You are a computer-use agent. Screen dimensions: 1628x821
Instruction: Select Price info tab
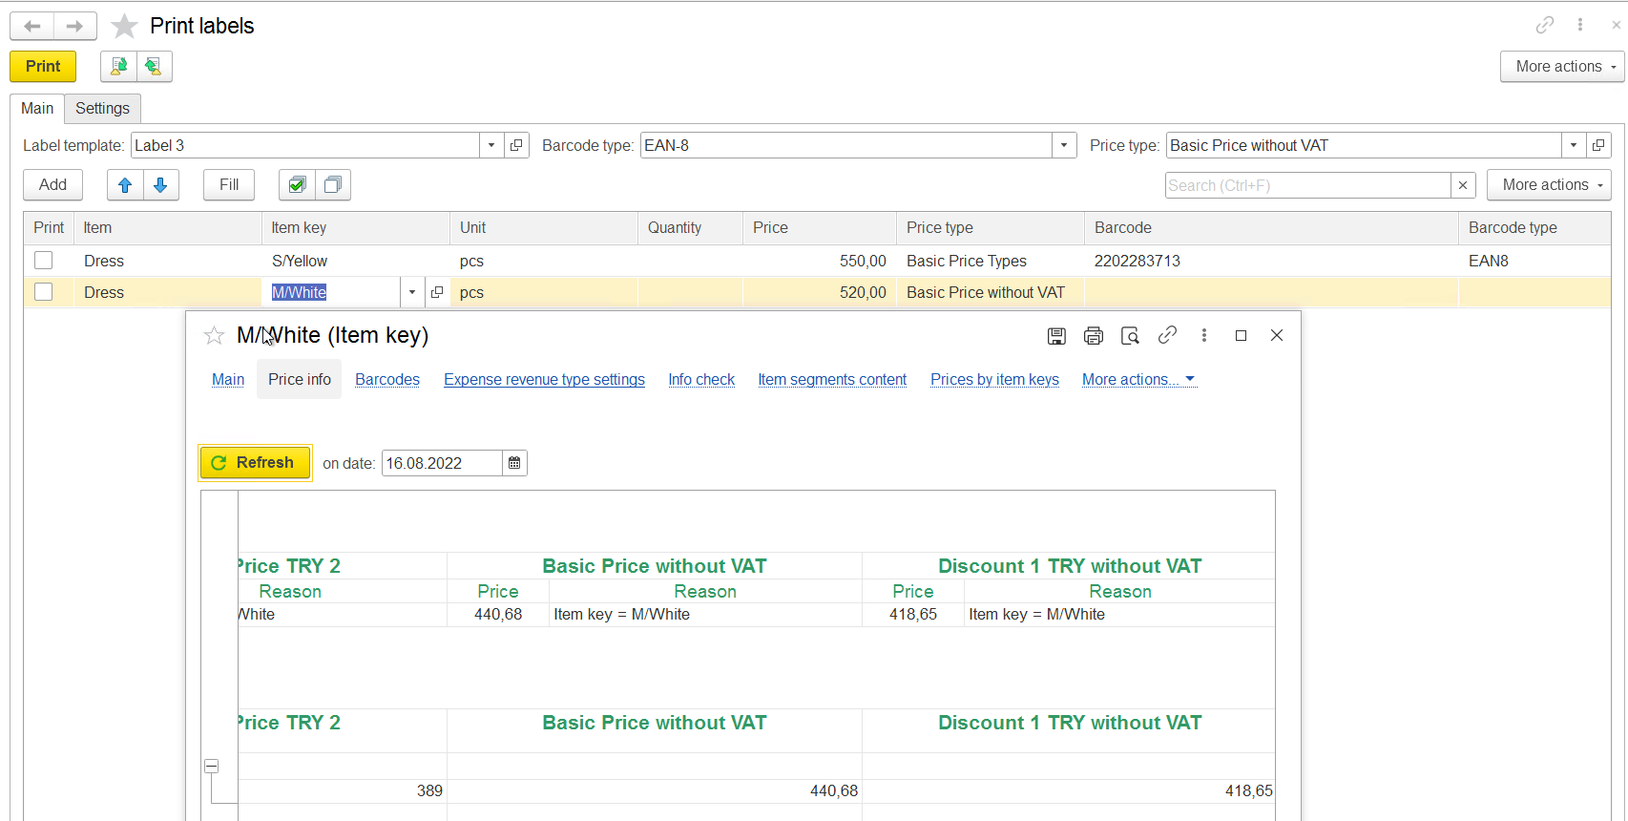point(300,379)
